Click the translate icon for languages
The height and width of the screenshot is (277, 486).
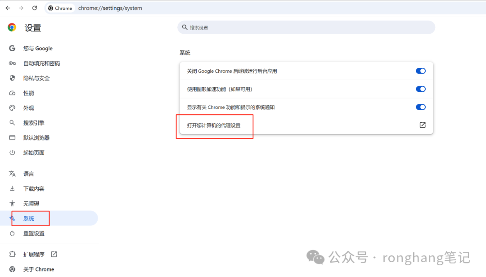point(12,174)
